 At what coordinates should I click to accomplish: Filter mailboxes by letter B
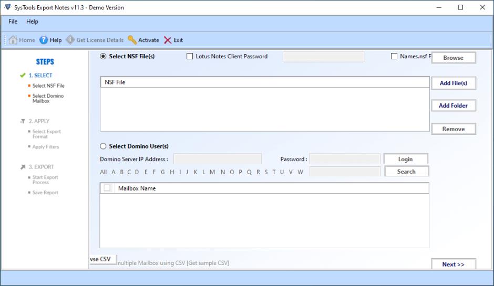click(x=121, y=172)
